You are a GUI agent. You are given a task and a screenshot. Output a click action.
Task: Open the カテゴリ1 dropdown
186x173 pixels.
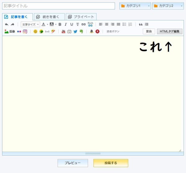(135, 6)
